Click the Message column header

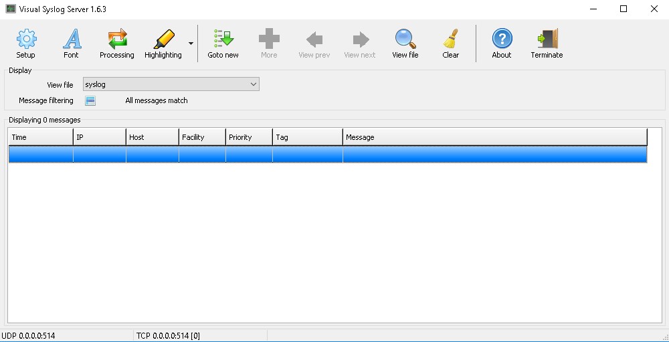click(x=495, y=137)
